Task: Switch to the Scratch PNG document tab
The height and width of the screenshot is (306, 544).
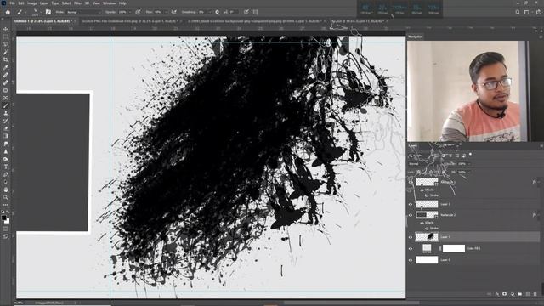Action: 130,21
